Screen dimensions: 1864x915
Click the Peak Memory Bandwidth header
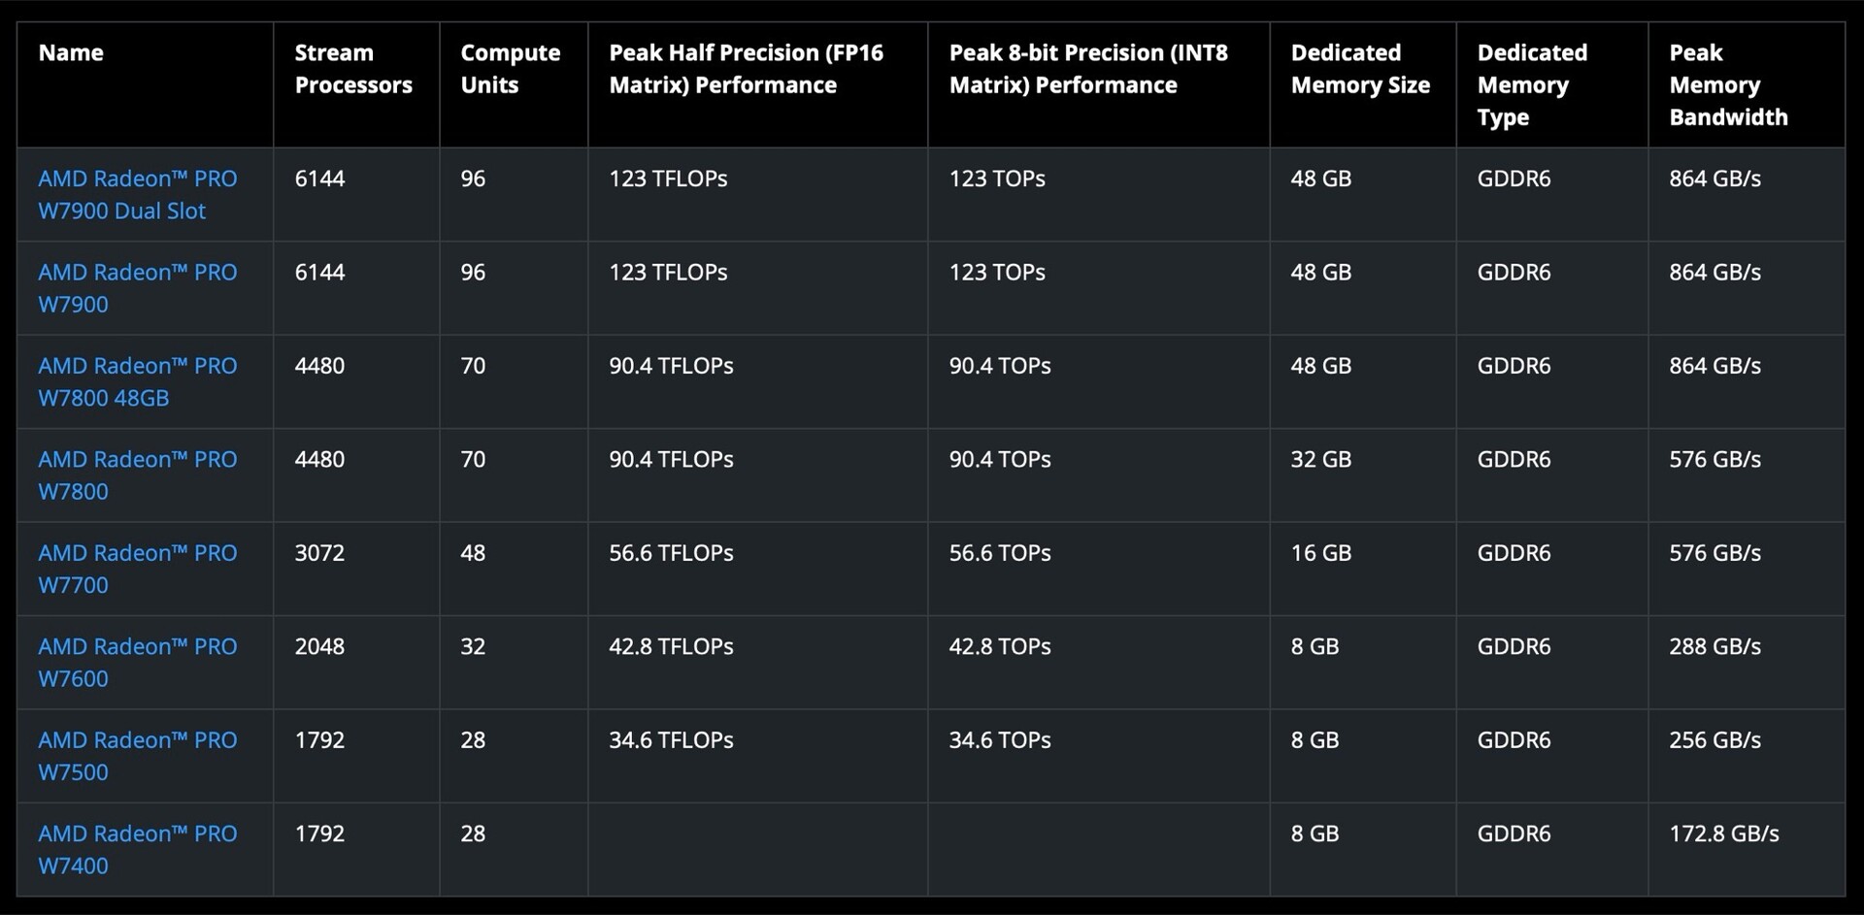pyautogui.click(x=1727, y=84)
